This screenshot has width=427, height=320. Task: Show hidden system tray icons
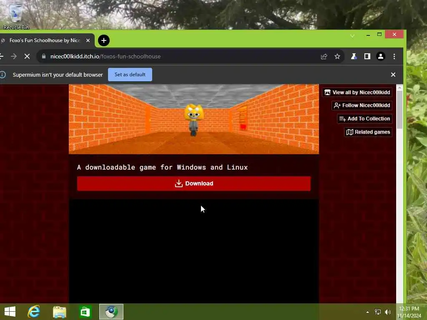point(368,312)
